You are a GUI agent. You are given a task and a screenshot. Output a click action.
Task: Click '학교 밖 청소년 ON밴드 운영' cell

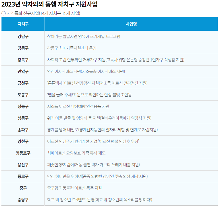coord(131,199)
